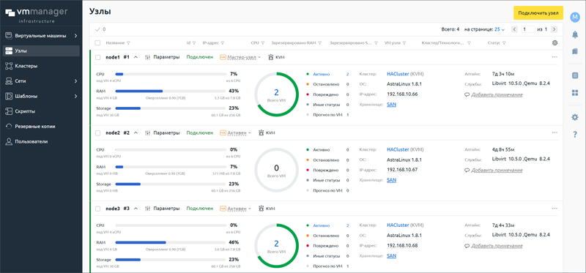Viewport: 586px width, 273px height.
Task: Collapse node1 details chevron
Action: click(136, 58)
